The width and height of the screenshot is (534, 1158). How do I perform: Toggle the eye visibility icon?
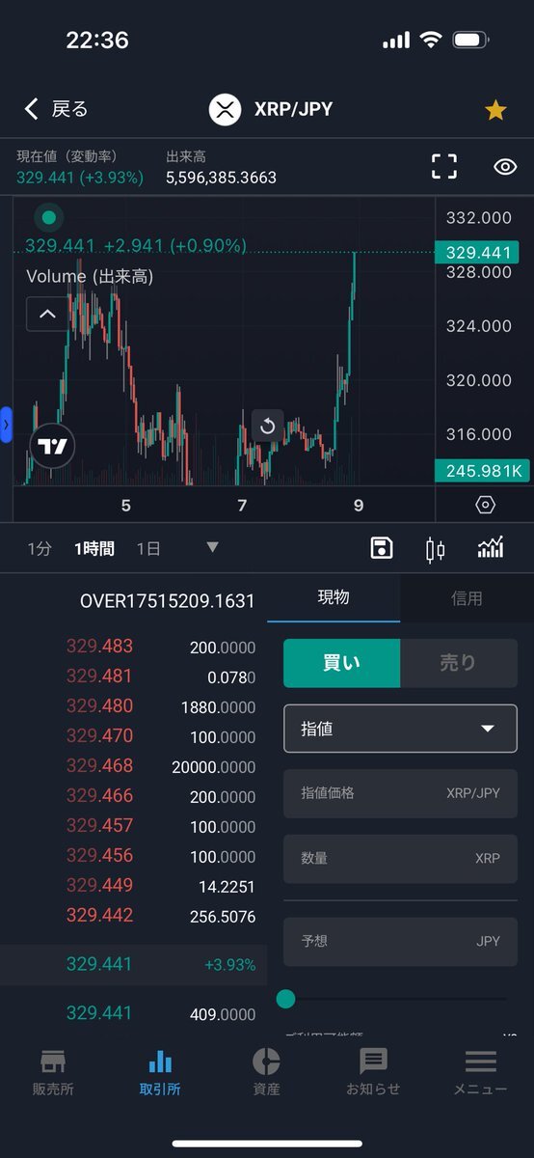pyautogui.click(x=506, y=166)
